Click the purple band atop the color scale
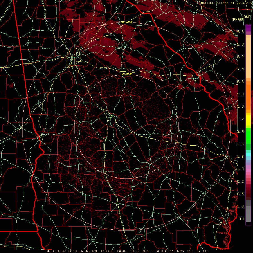This screenshot has height=253, width=253. tap(248, 28)
